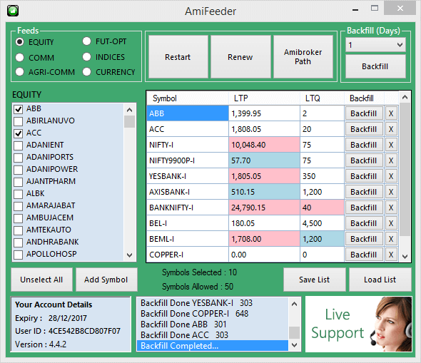Select the ABB symbol cell in table

[x=188, y=113]
